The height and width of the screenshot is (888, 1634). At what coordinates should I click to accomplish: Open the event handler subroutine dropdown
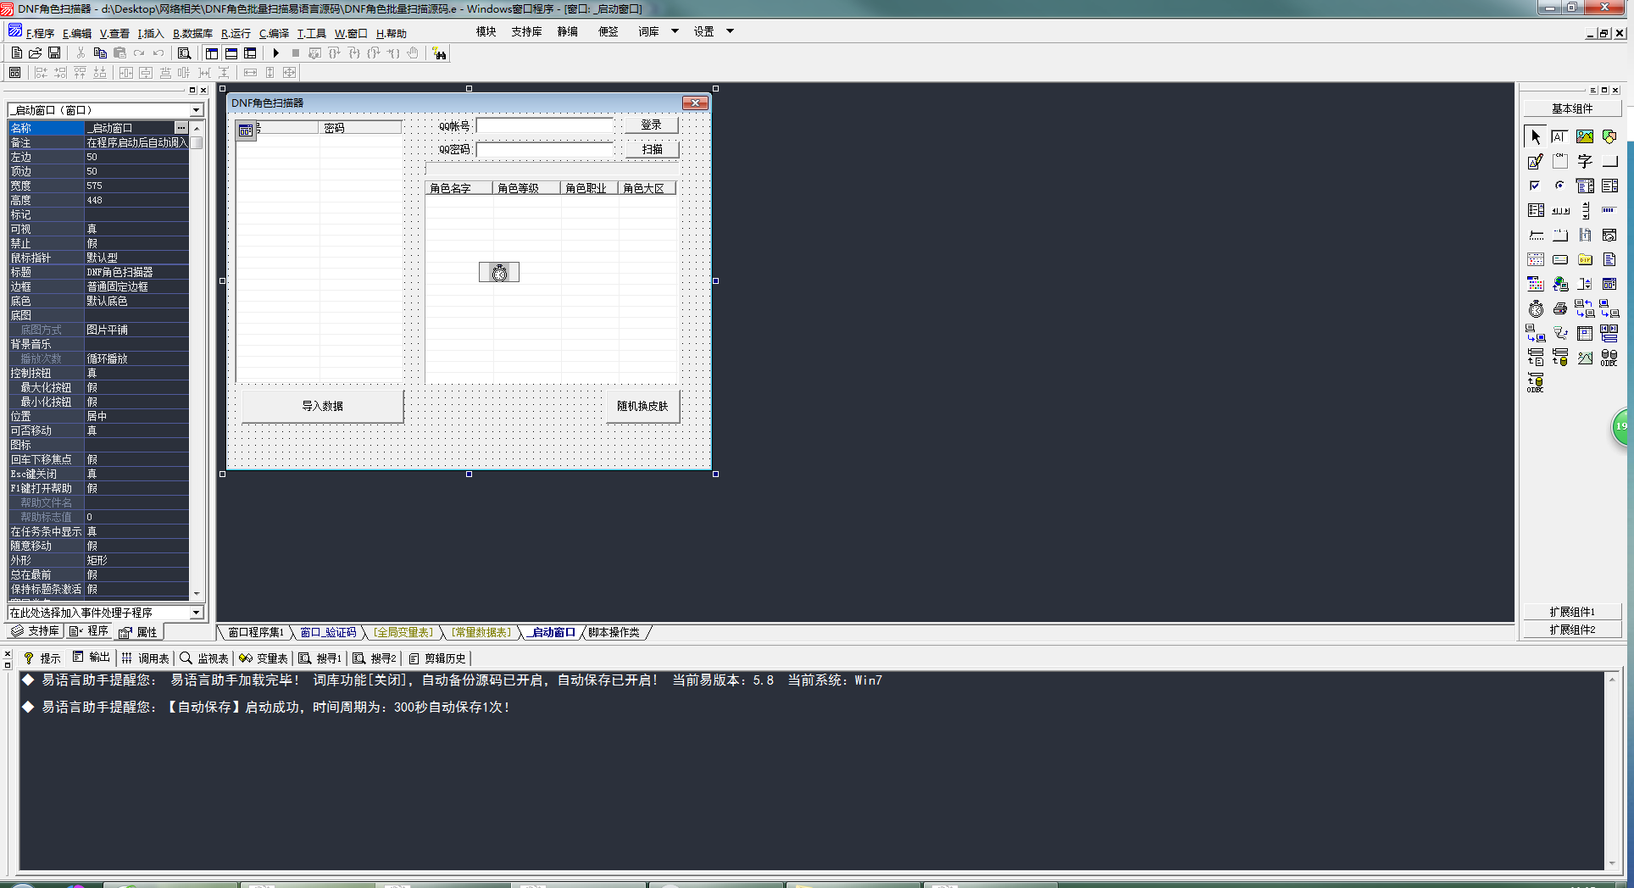coord(197,612)
